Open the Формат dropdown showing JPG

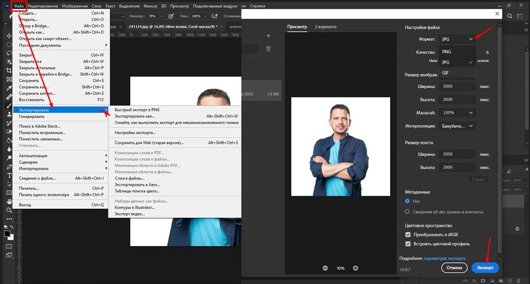tap(457, 39)
